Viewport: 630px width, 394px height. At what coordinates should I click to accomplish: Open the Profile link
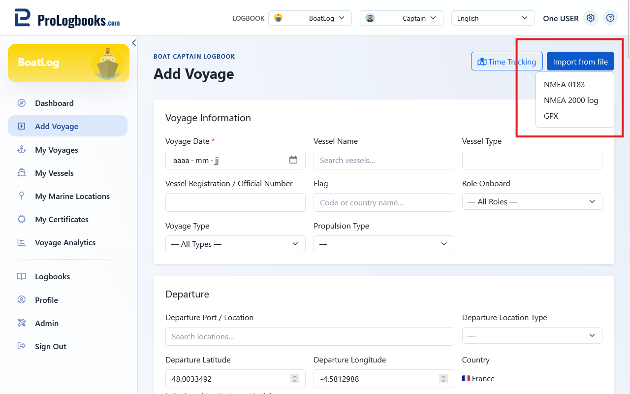[67, 300]
